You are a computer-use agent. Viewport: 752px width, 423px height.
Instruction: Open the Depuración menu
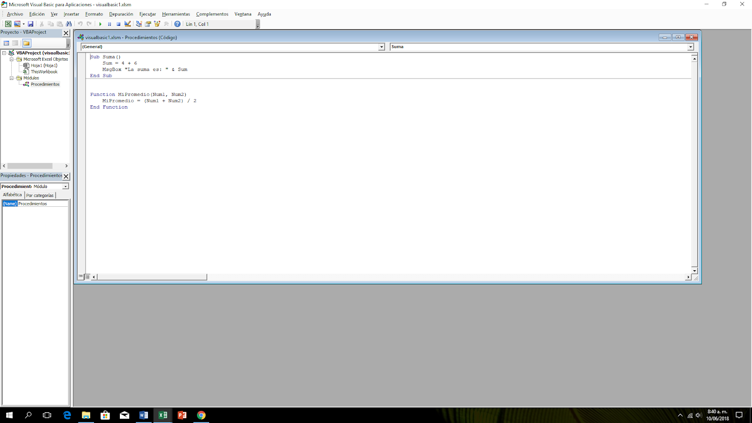pos(121,14)
